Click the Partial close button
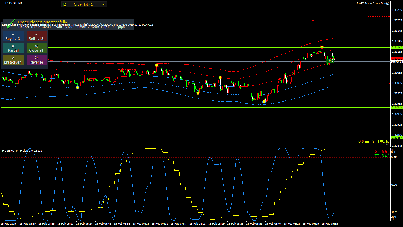The image size is (403, 227). [x=13, y=48]
